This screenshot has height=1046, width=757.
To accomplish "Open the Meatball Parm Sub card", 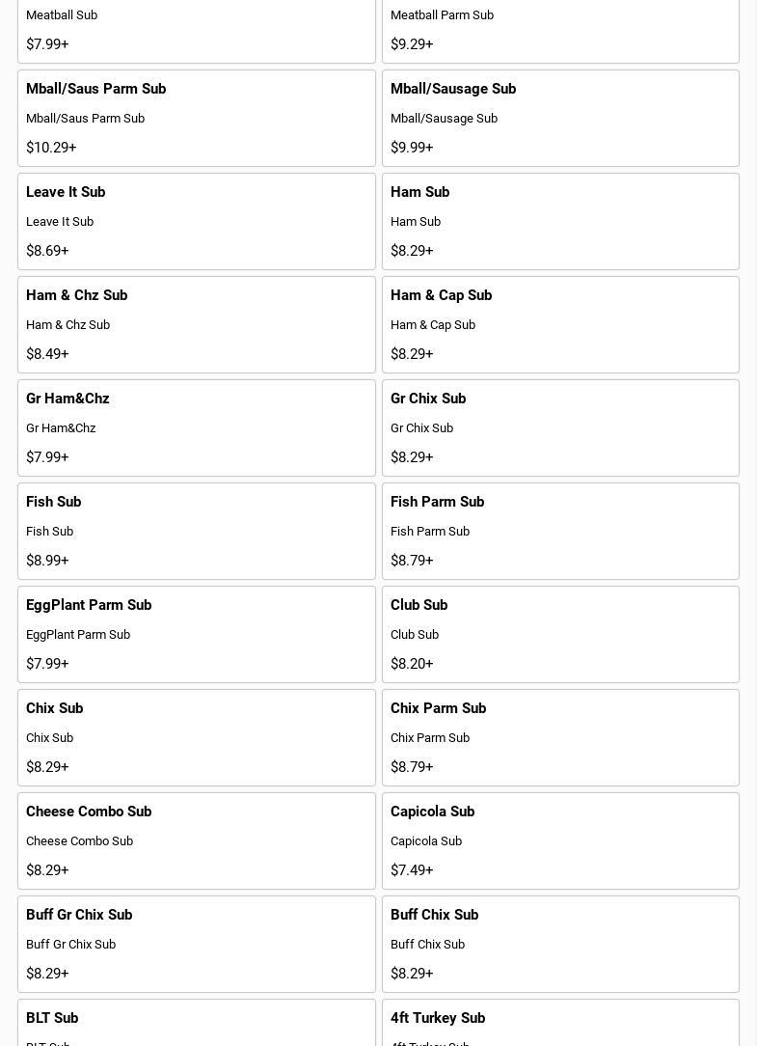I will point(560,29).
